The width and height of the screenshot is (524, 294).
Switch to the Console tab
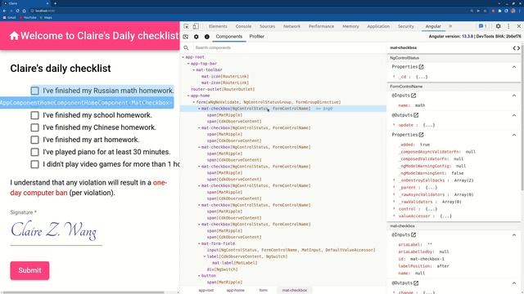pos(243,26)
